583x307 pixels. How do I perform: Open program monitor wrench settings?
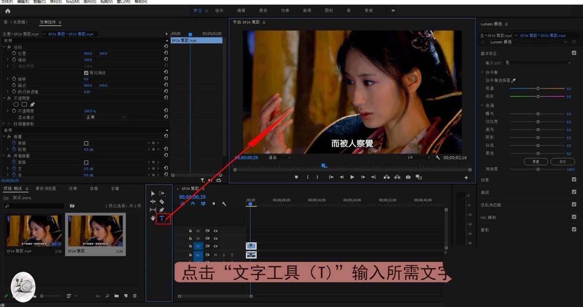438,157
